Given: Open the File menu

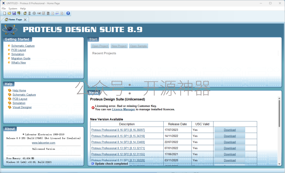Looking at the screenshot, I should (x=4, y=8).
